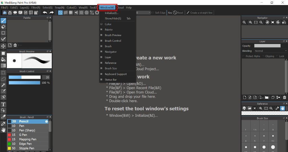
Task: Toggle Brush Preview window visibility
Action: [x=113, y=35]
